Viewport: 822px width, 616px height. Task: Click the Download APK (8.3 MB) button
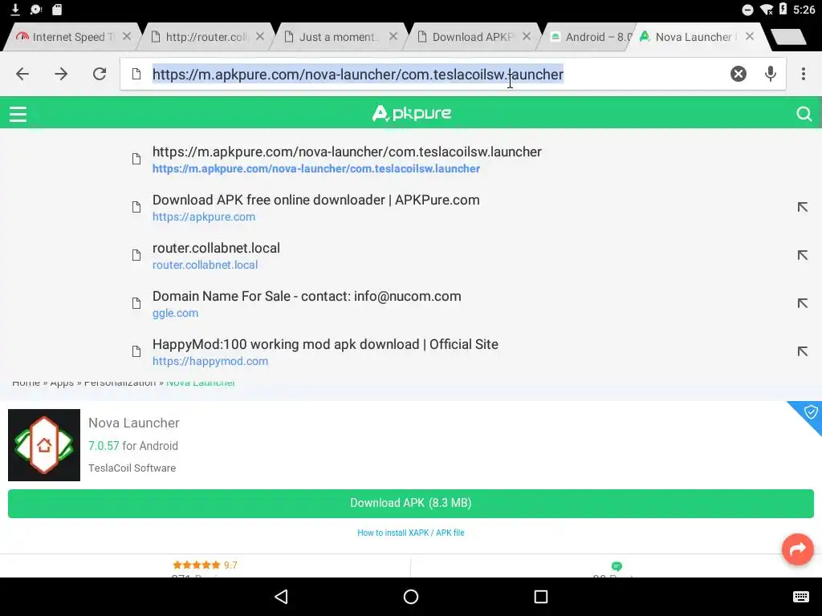pos(411,504)
